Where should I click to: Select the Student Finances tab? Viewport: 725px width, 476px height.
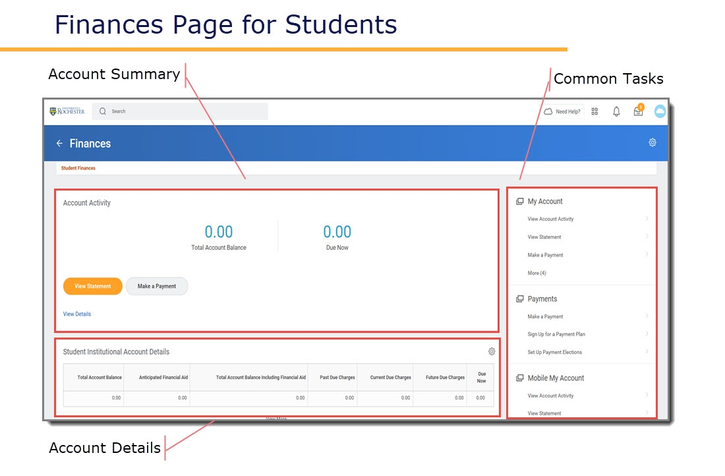coord(78,168)
